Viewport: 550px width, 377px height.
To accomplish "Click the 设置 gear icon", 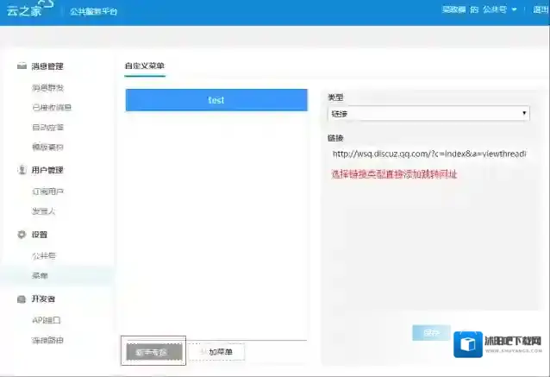I will [x=22, y=235].
